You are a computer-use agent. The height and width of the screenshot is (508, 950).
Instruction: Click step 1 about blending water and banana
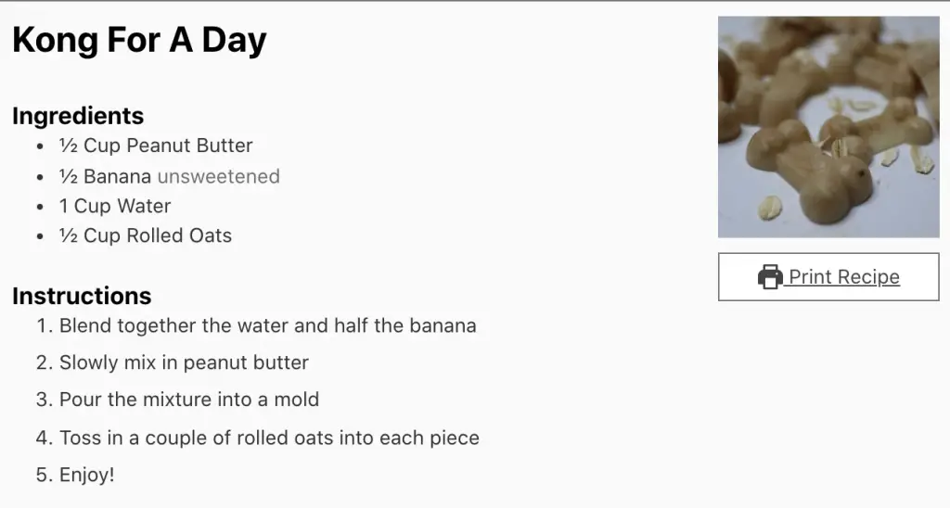click(268, 325)
